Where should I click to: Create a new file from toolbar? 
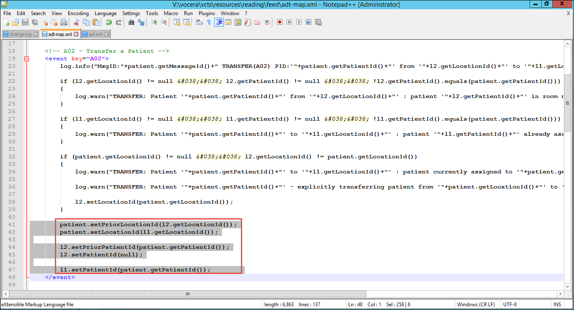tap(6, 22)
